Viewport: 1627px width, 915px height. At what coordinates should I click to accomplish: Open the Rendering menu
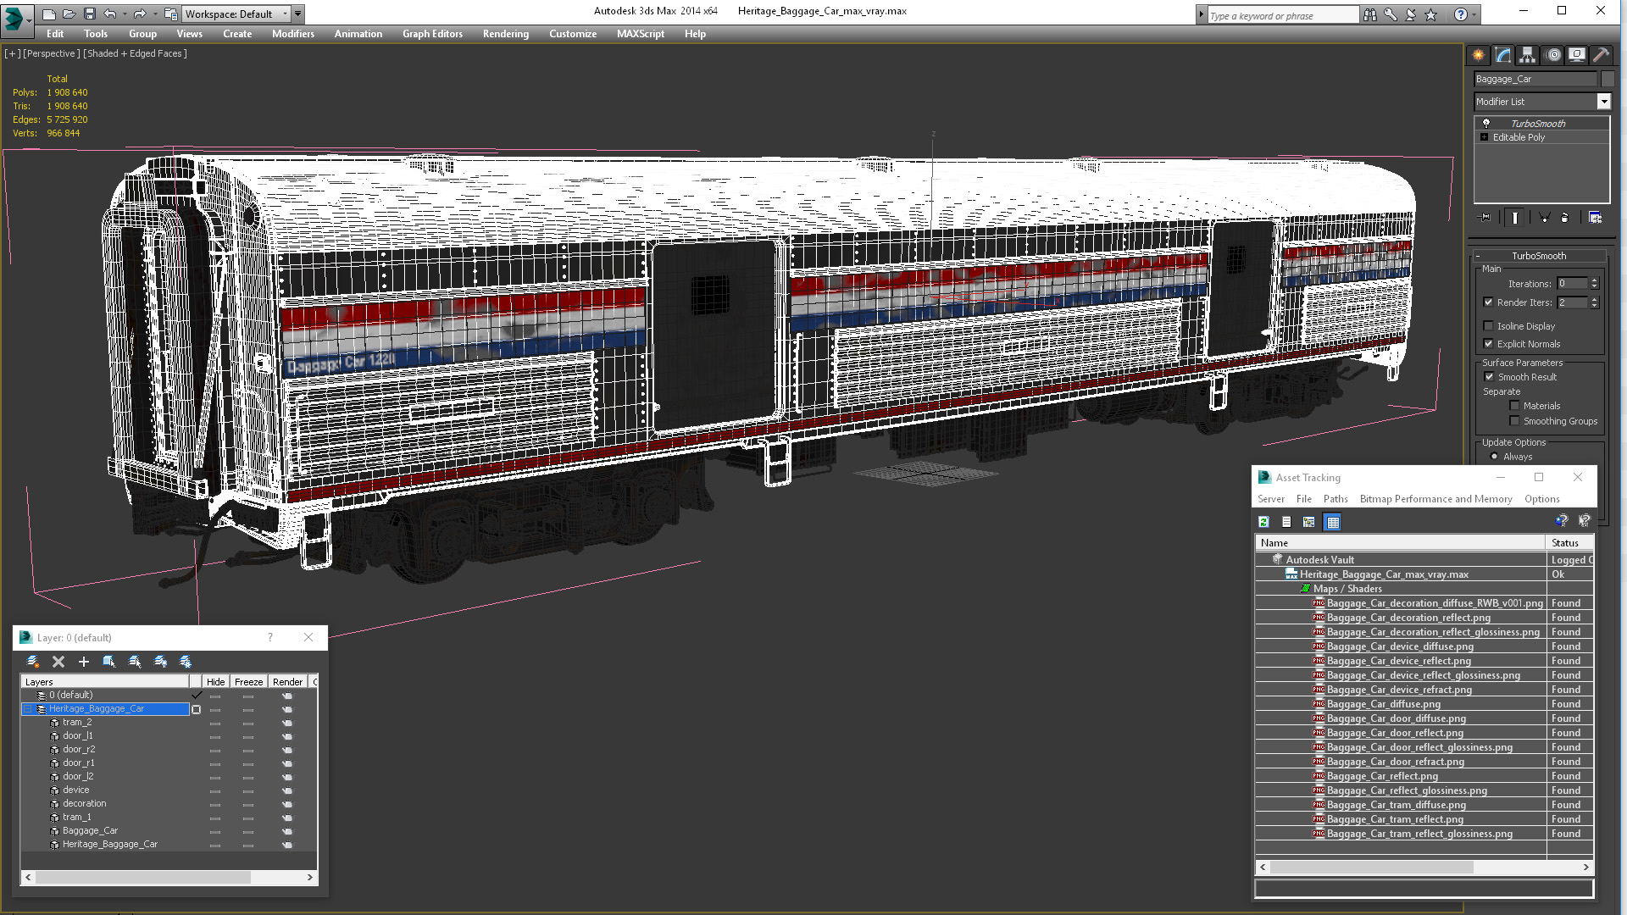click(506, 34)
